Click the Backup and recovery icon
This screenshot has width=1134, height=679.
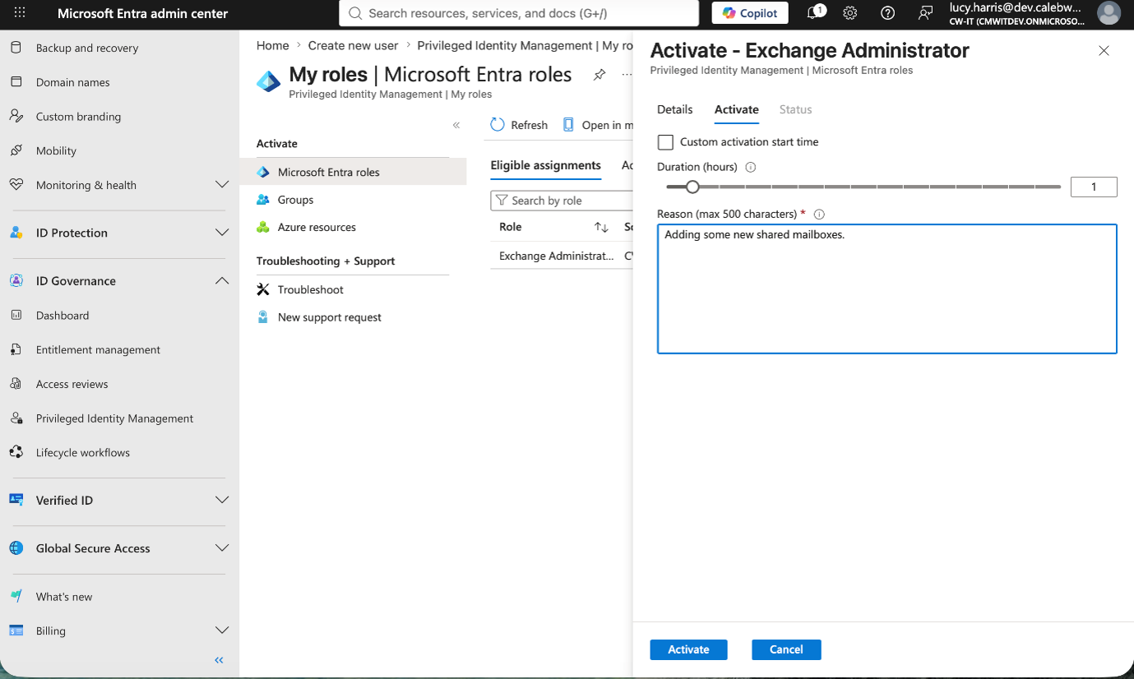coord(16,48)
